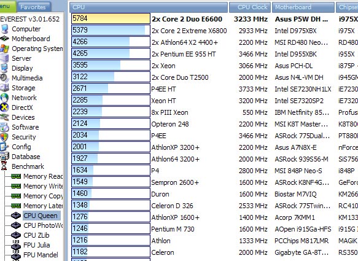This screenshot has width=358, height=261.
Task: Click the Operating System Windows flag icon
Action: 4,49
